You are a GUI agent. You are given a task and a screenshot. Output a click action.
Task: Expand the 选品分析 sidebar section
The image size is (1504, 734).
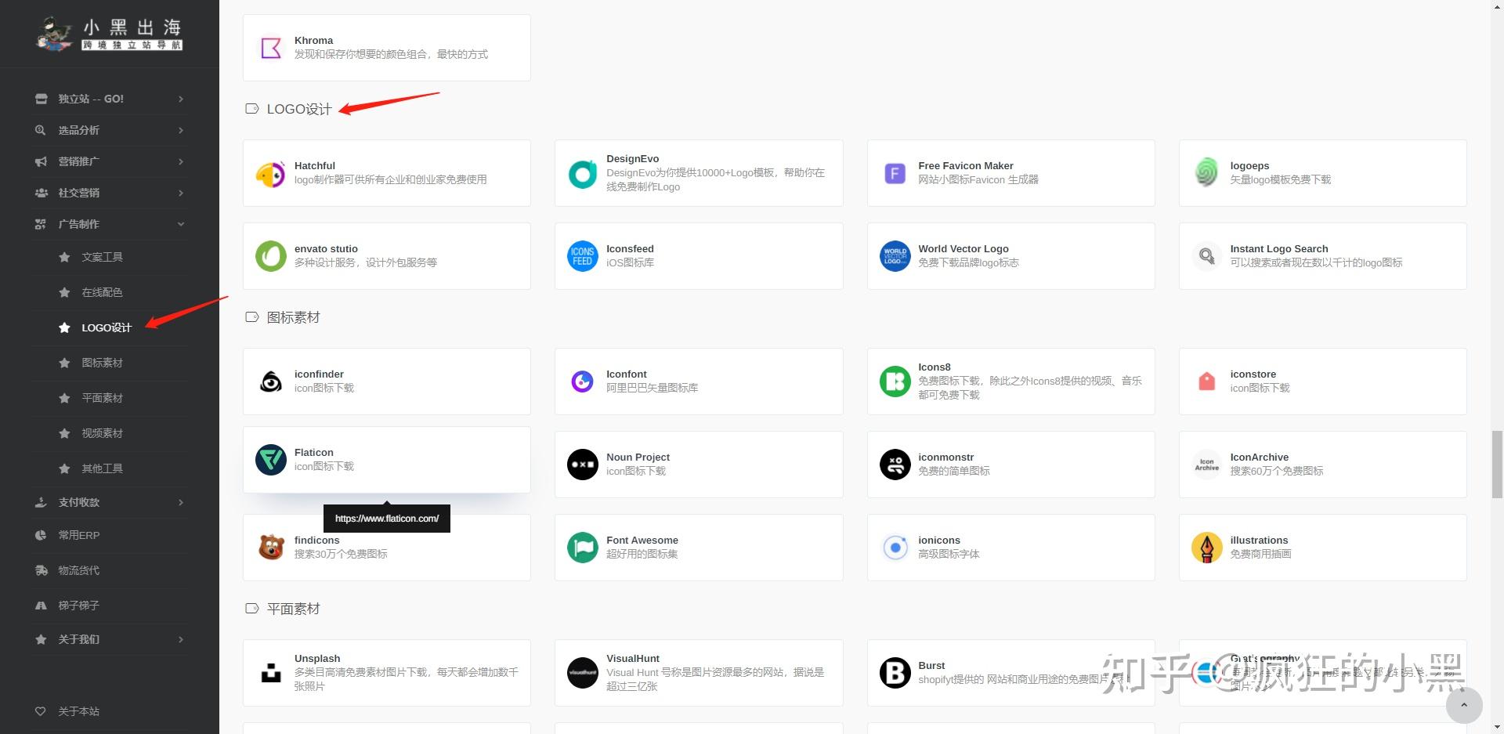pyautogui.click(x=110, y=130)
